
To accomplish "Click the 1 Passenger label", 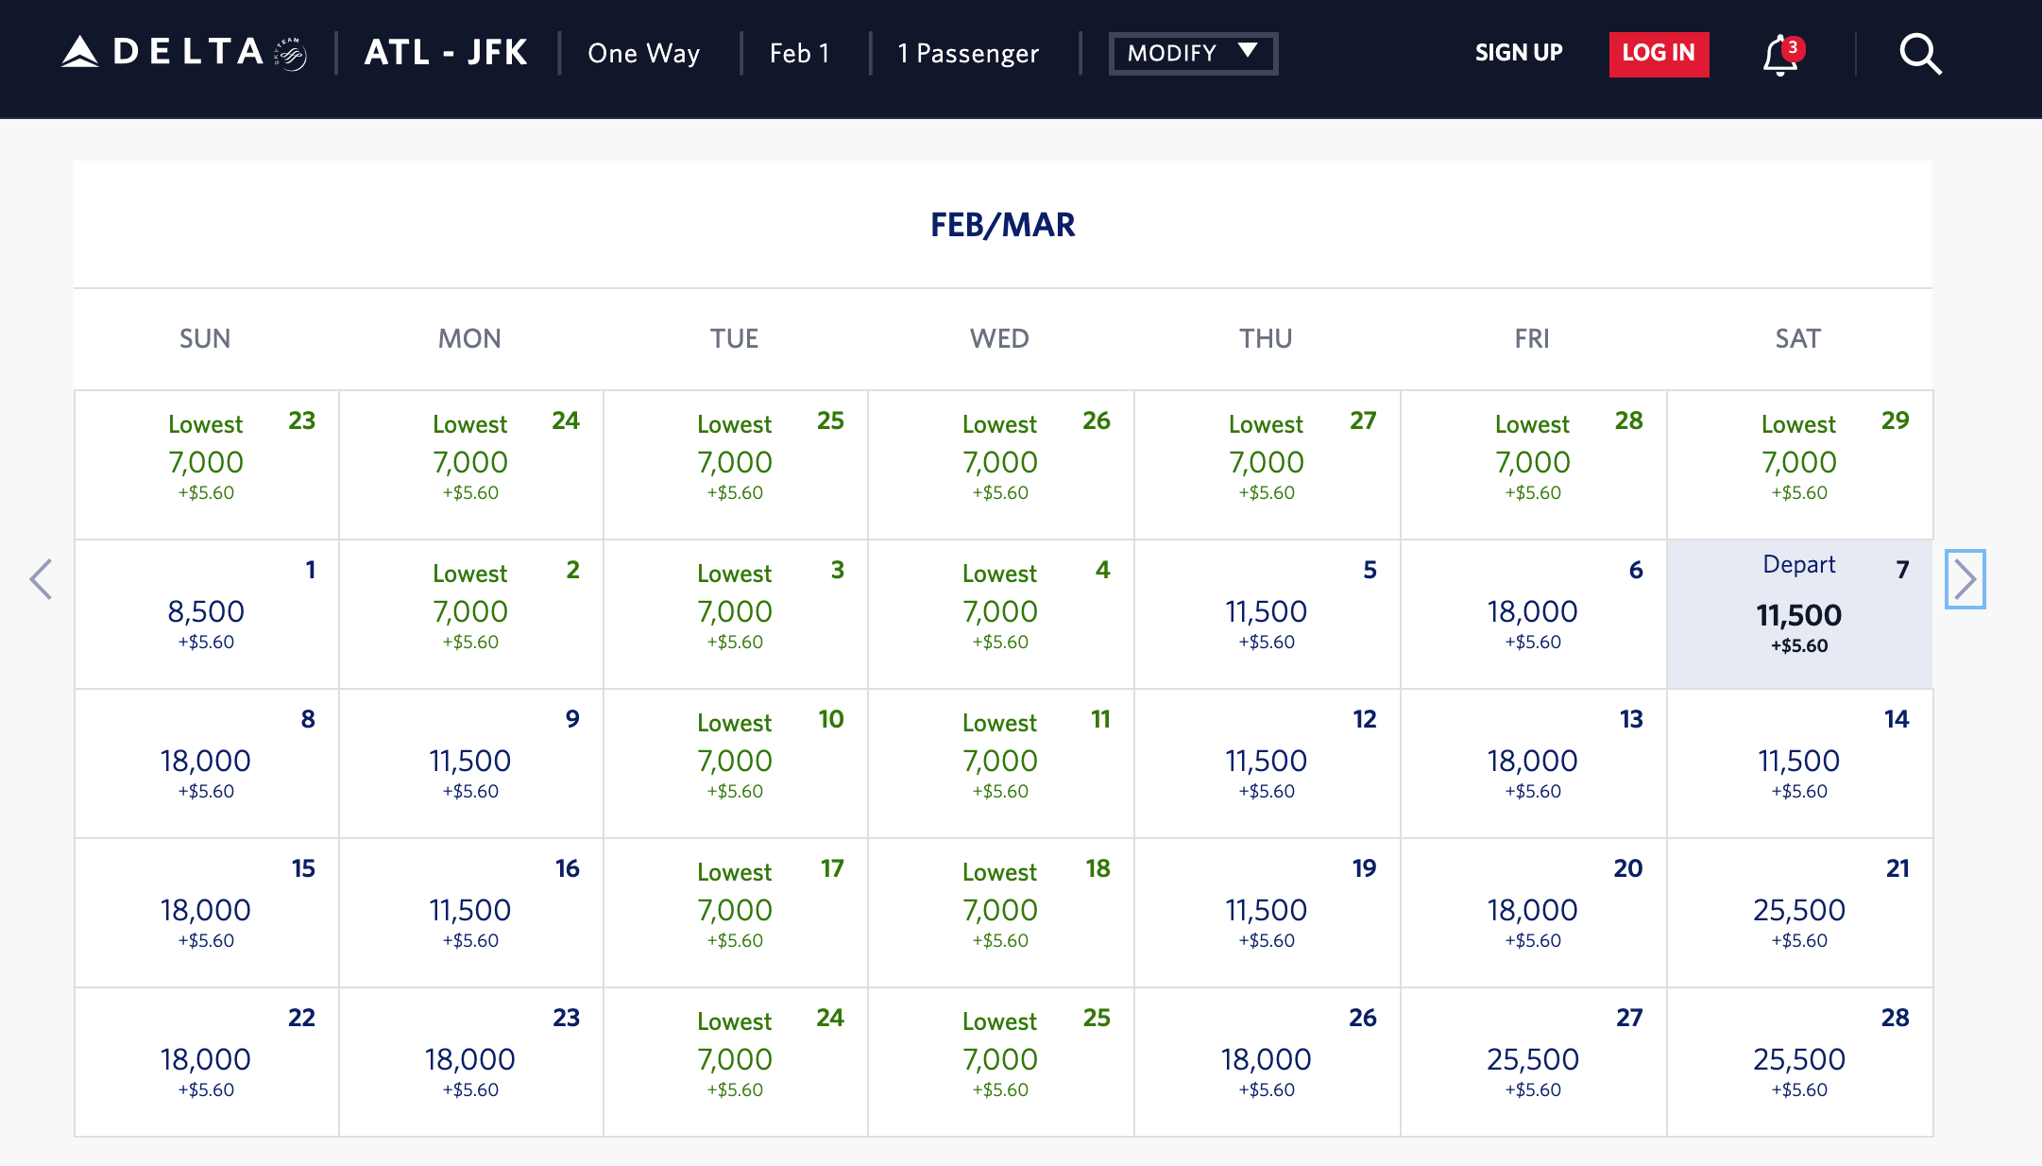I will (x=968, y=53).
